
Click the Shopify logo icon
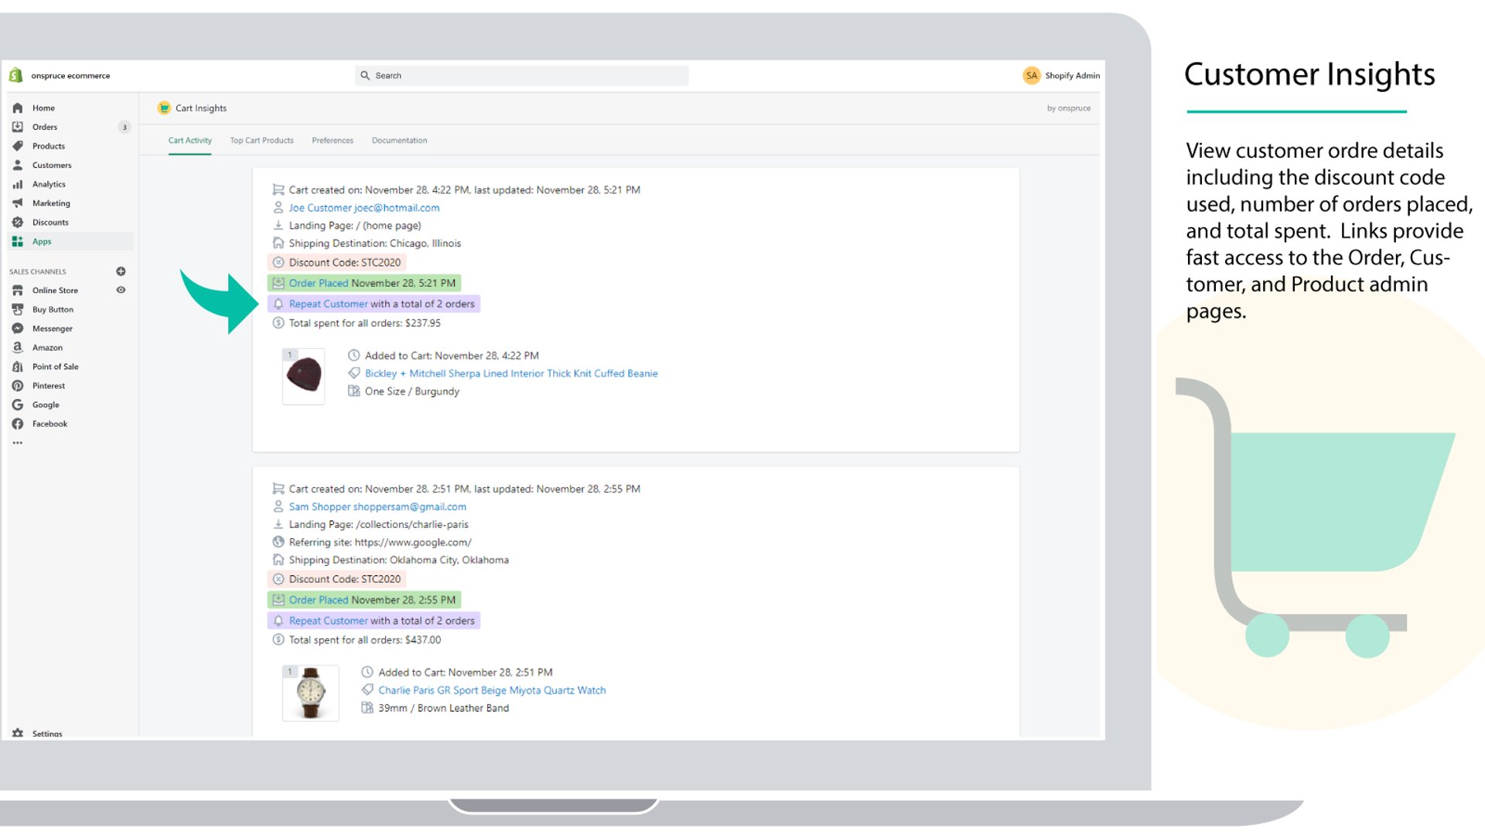[x=15, y=75]
